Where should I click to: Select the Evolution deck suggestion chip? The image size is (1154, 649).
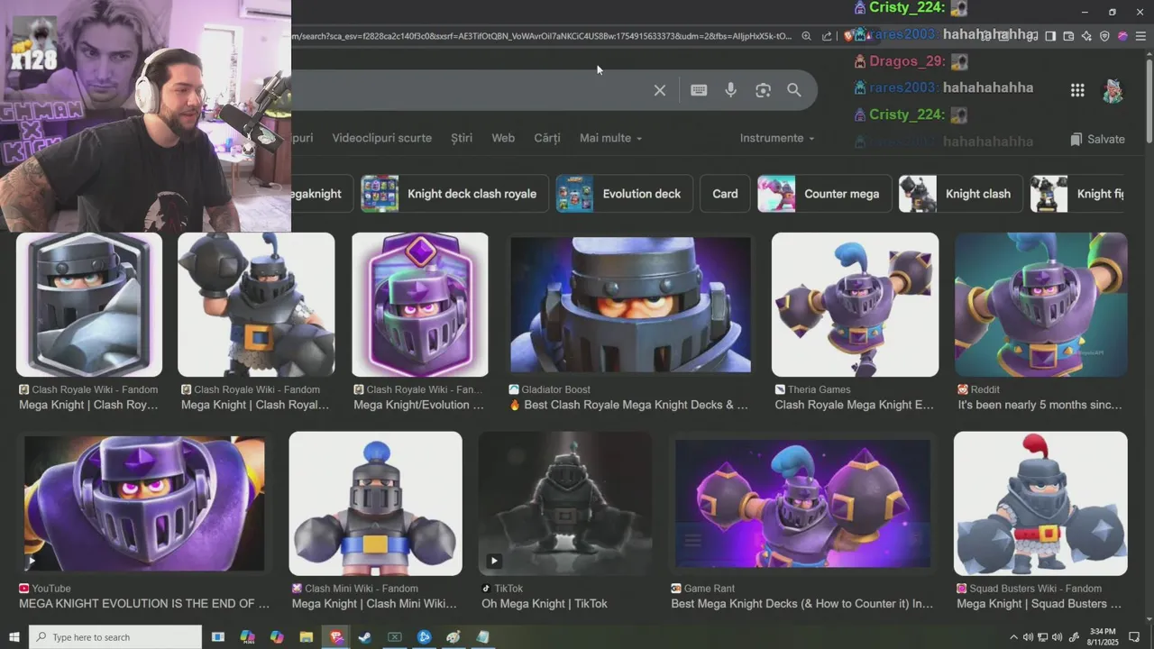pyautogui.click(x=624, y=194)
